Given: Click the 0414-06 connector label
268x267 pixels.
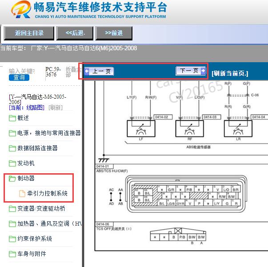Looking at the screenshot, I should [x=104, y=224].
